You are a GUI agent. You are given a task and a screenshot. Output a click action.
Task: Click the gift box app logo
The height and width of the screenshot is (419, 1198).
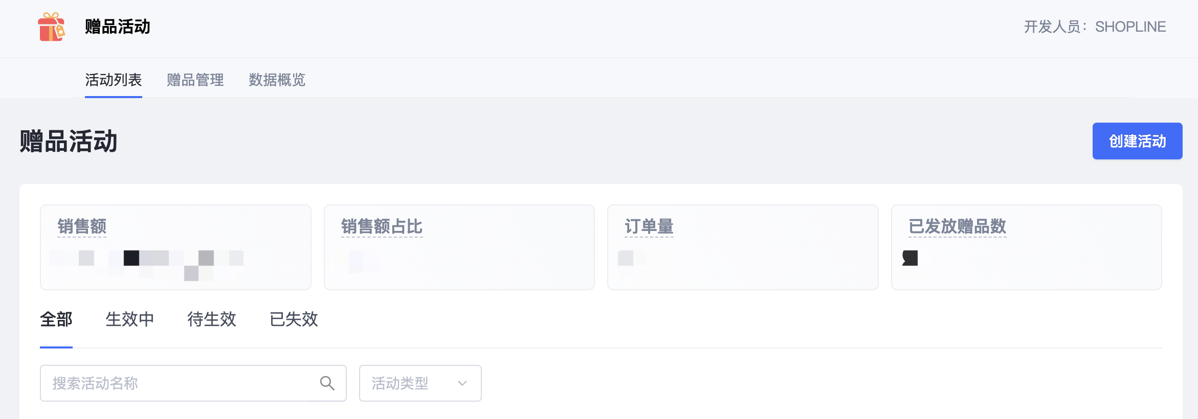[x=51, y=27]
